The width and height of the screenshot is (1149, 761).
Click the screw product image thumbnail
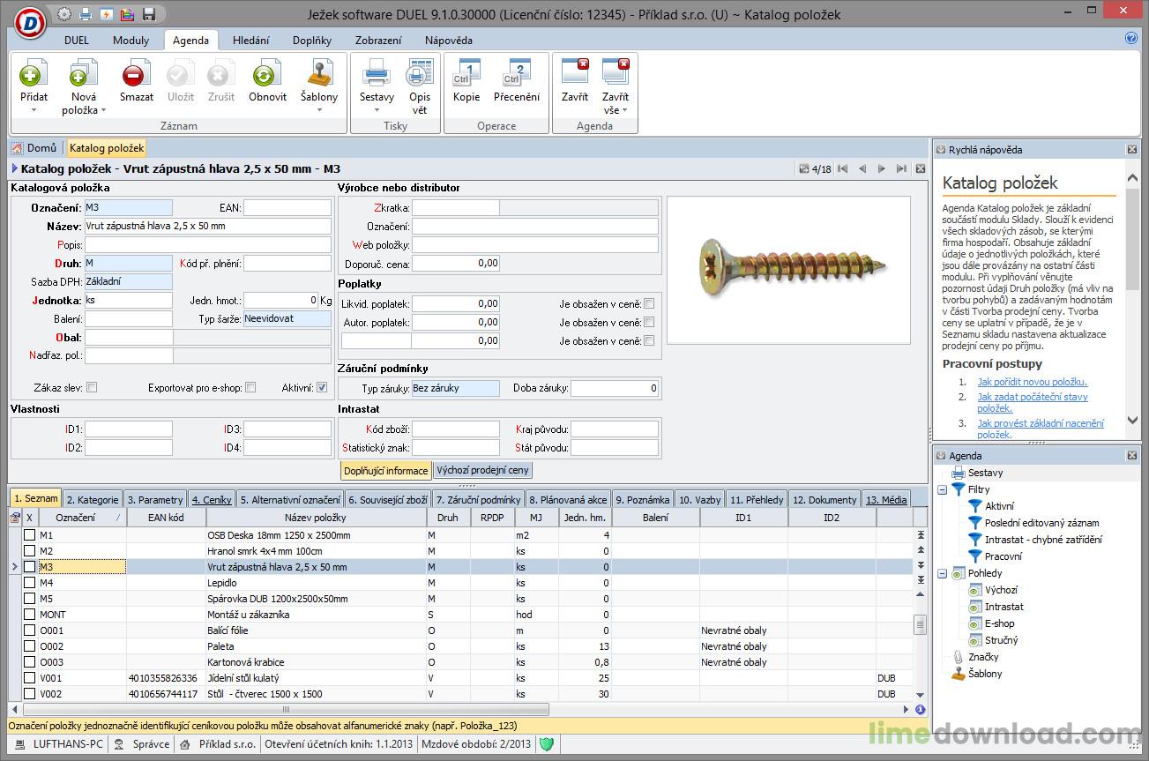(788, 270)
